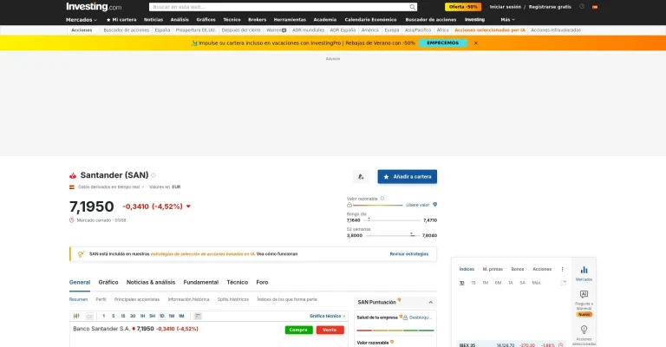Switch to Bonos in markets widget

click(x=518, y=269)
